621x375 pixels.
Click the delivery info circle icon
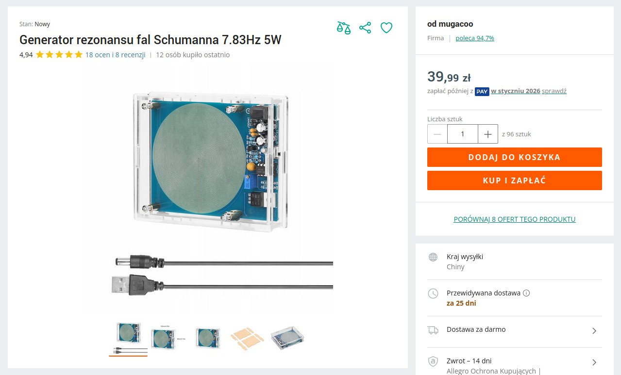pos(526,293)
